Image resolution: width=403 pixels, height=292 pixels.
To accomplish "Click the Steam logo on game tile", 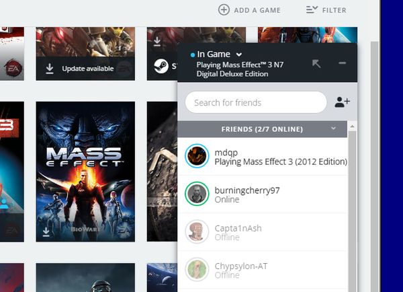I will (x=161, y=66).
